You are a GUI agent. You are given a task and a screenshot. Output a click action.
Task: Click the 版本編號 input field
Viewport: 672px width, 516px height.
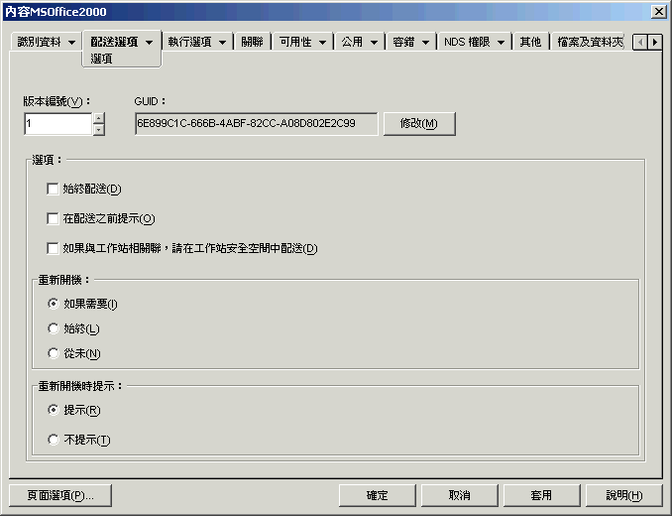point(58,124)
